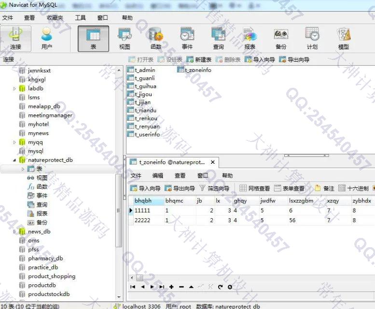
Task: Expand the 表 node under natureprotect_db
Action: point(23,169)
